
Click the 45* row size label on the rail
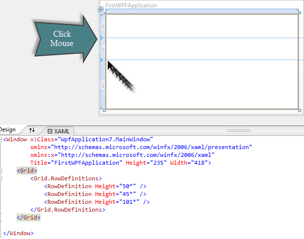103,49
